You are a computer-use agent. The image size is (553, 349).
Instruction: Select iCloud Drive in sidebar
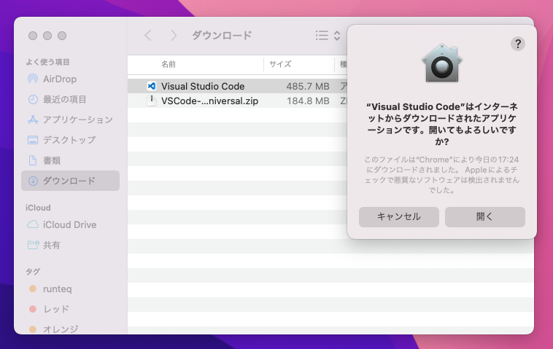tap(69, 224)
